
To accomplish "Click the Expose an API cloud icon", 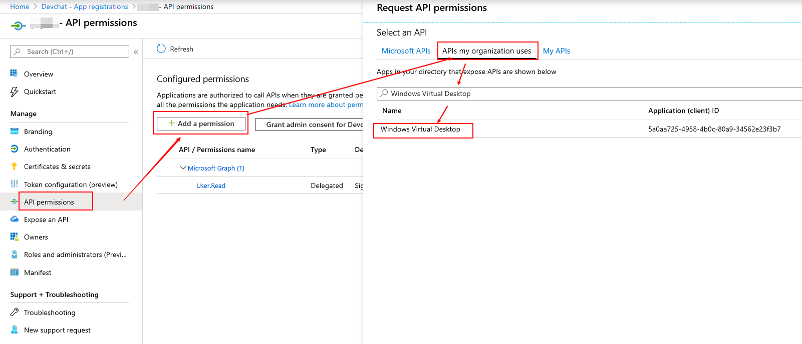I will pos(14,219).
